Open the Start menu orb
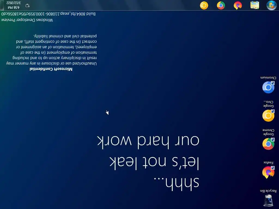The height and width of the screenshot is (209, 279). coord(271,5)
